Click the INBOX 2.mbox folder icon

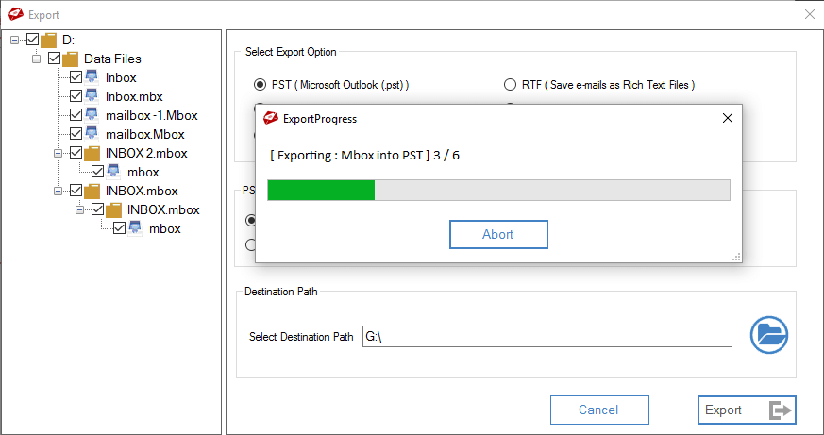pos(92,153)
